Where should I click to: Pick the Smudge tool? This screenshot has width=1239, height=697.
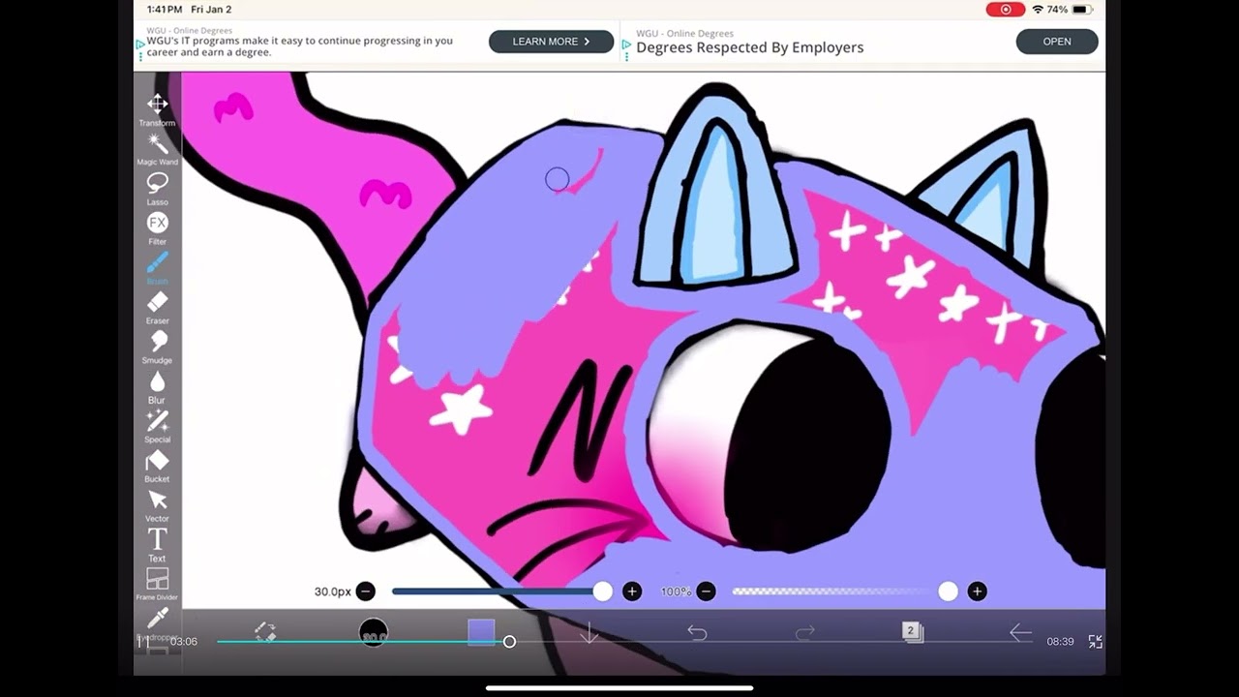(157, 348)
